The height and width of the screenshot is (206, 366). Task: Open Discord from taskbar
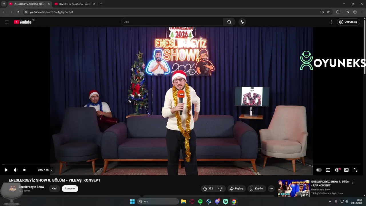(217, 201)
